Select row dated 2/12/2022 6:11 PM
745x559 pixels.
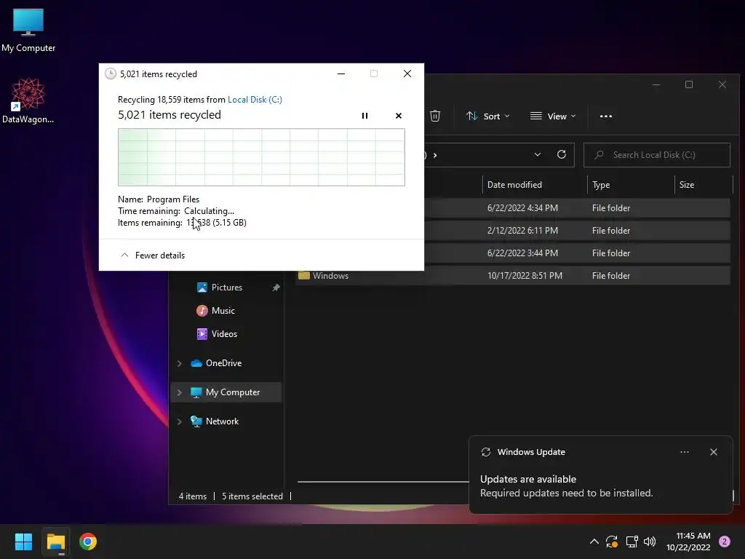point(577,231)
